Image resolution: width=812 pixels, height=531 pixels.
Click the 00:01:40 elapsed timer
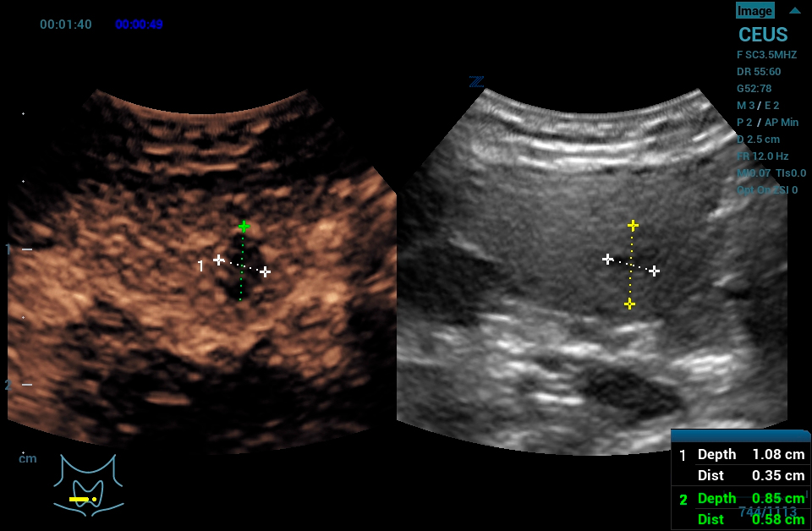pyautogui.click(x=66, y=25)
